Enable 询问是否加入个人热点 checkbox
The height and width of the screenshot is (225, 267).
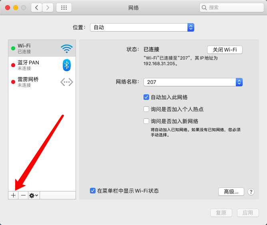coord(146,109)
